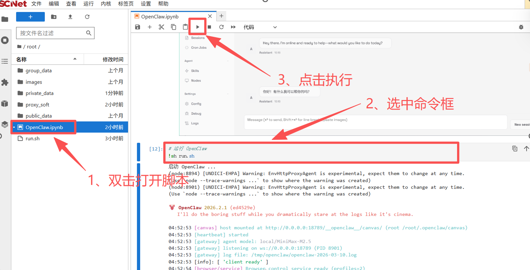Upload files using the upload arrow icon
The width and height of the screenshot is (530, 270).
coord(70,17)
